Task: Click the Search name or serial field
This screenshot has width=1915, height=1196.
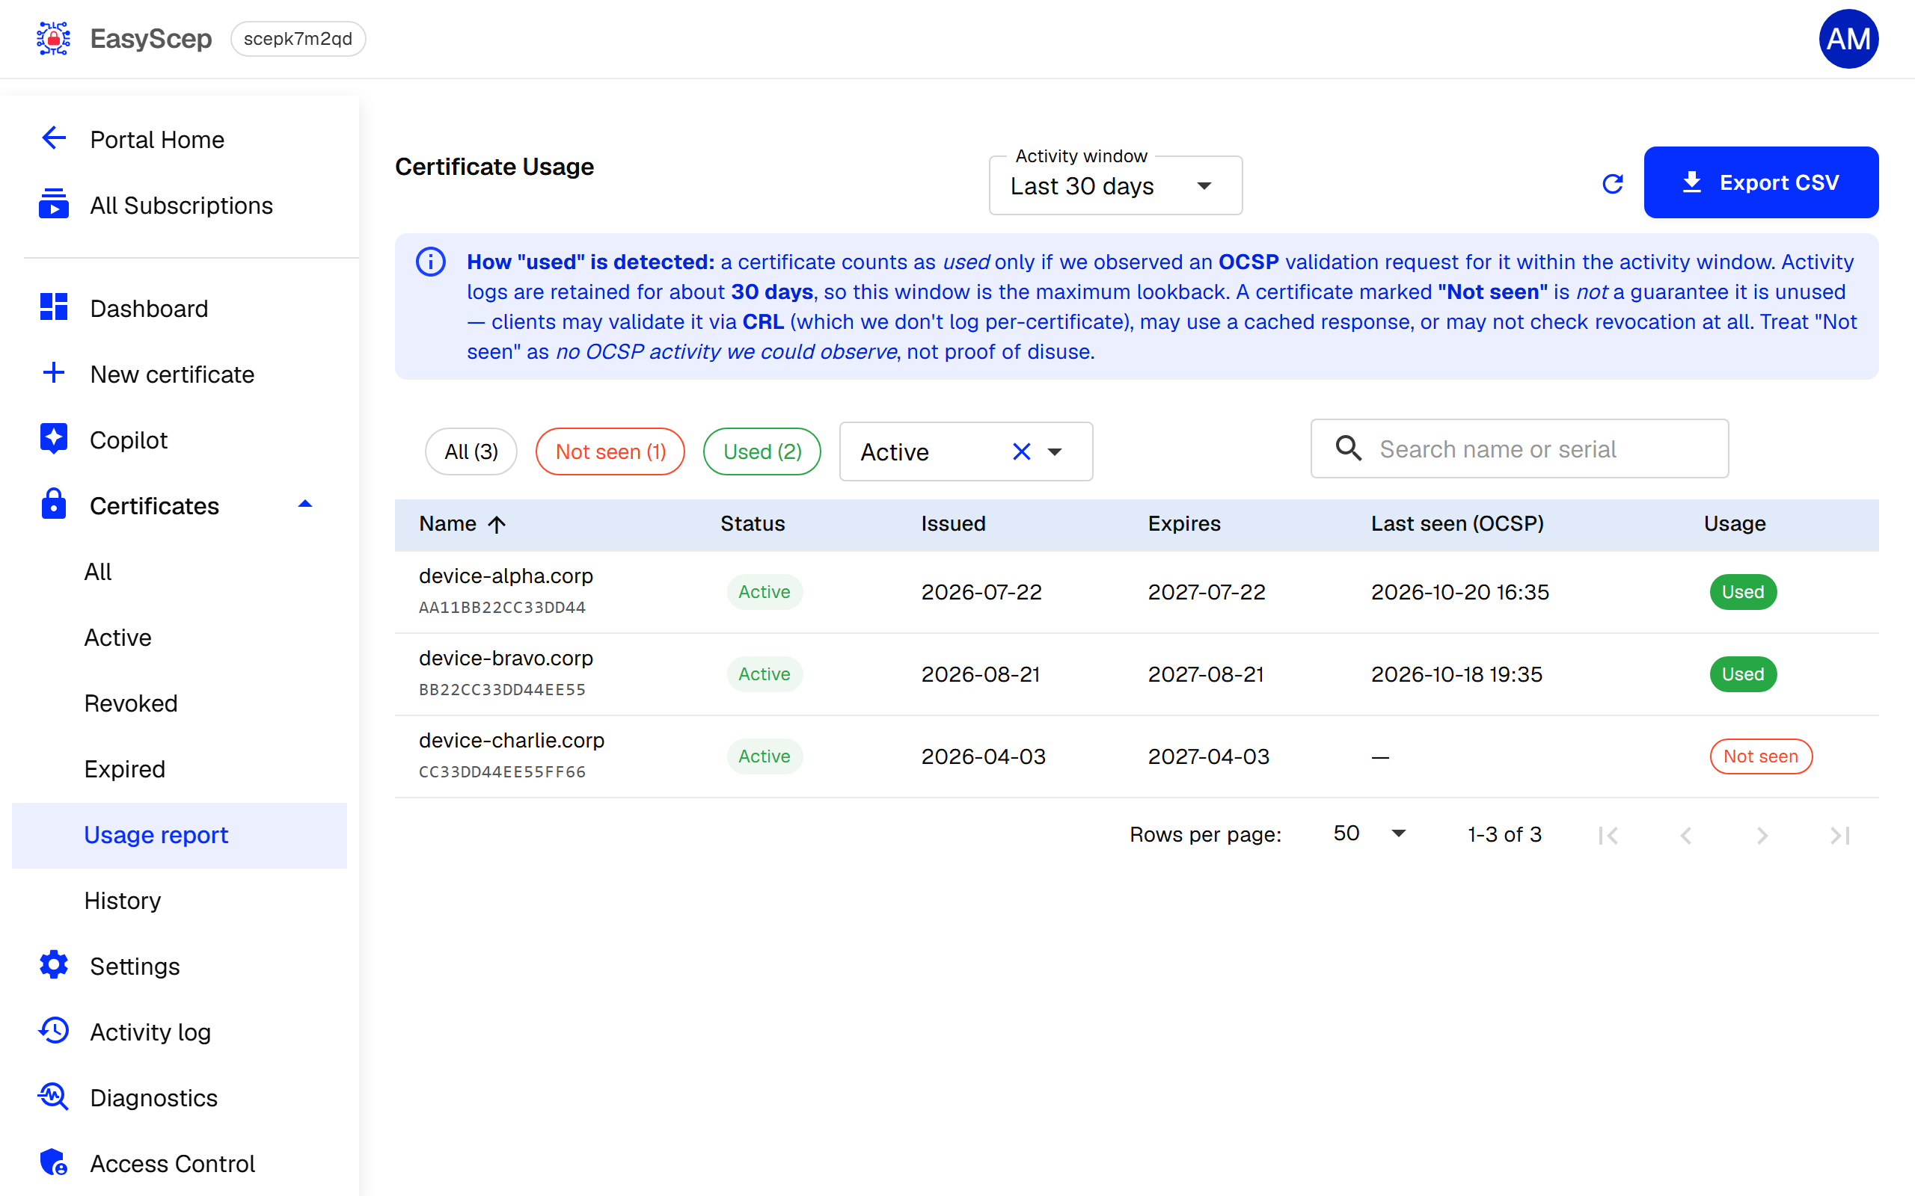Action: click(1519, 449)
